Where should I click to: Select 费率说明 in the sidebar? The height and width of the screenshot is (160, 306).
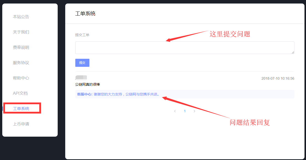coord(21,47)
